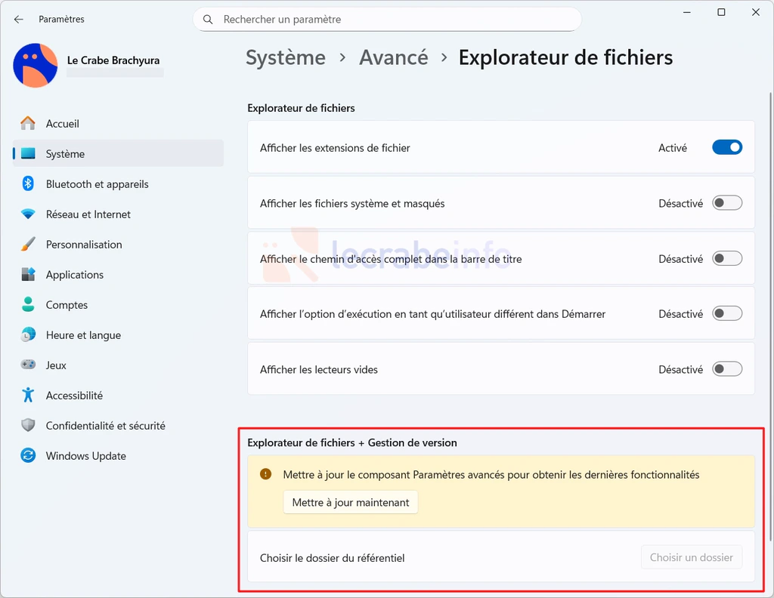This screenshot has width=774, height=598.
Task: Click the Réseau et Internet wifi icon
Action: tap(28, 214)
